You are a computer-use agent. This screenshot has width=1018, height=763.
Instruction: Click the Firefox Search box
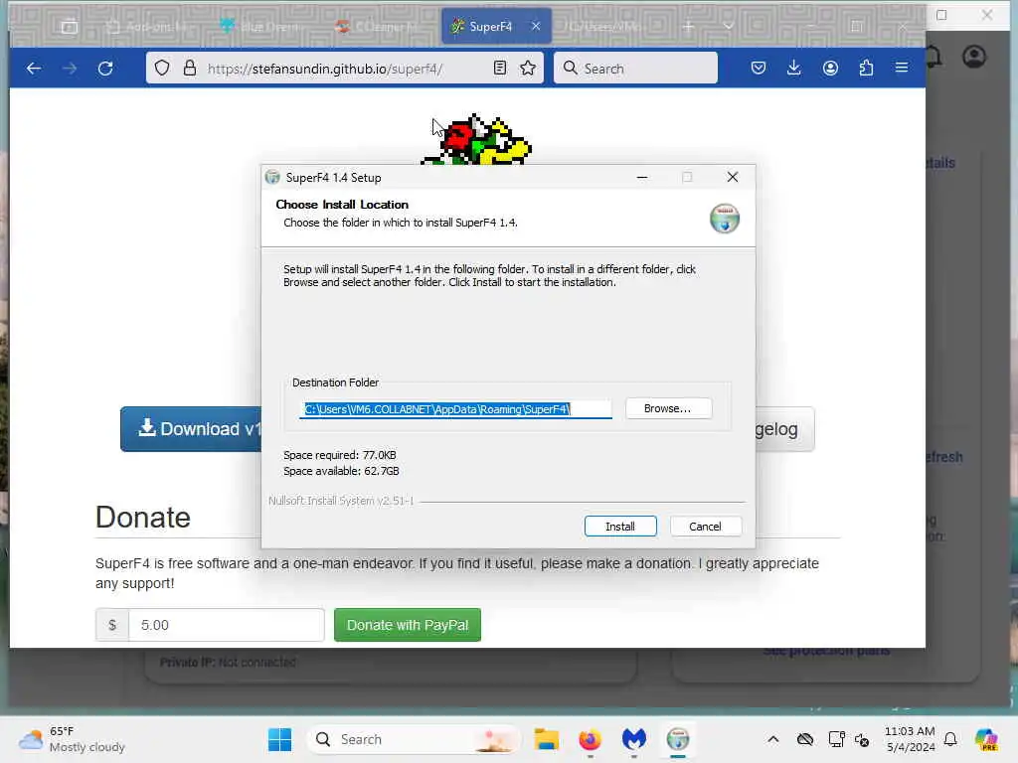[635, 69]
